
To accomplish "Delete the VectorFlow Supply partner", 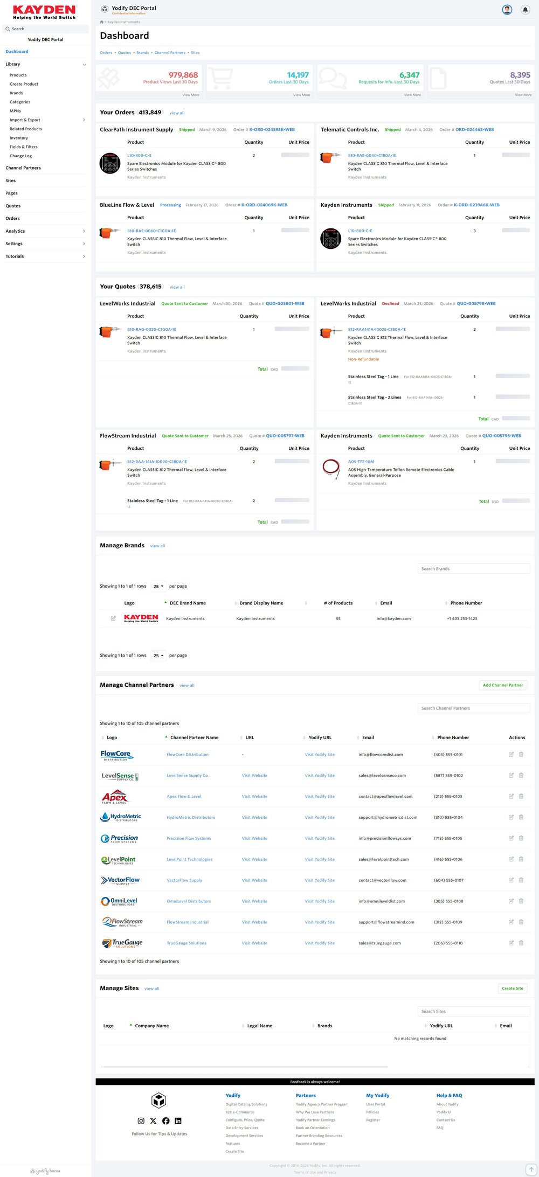I will coord(521,880).
